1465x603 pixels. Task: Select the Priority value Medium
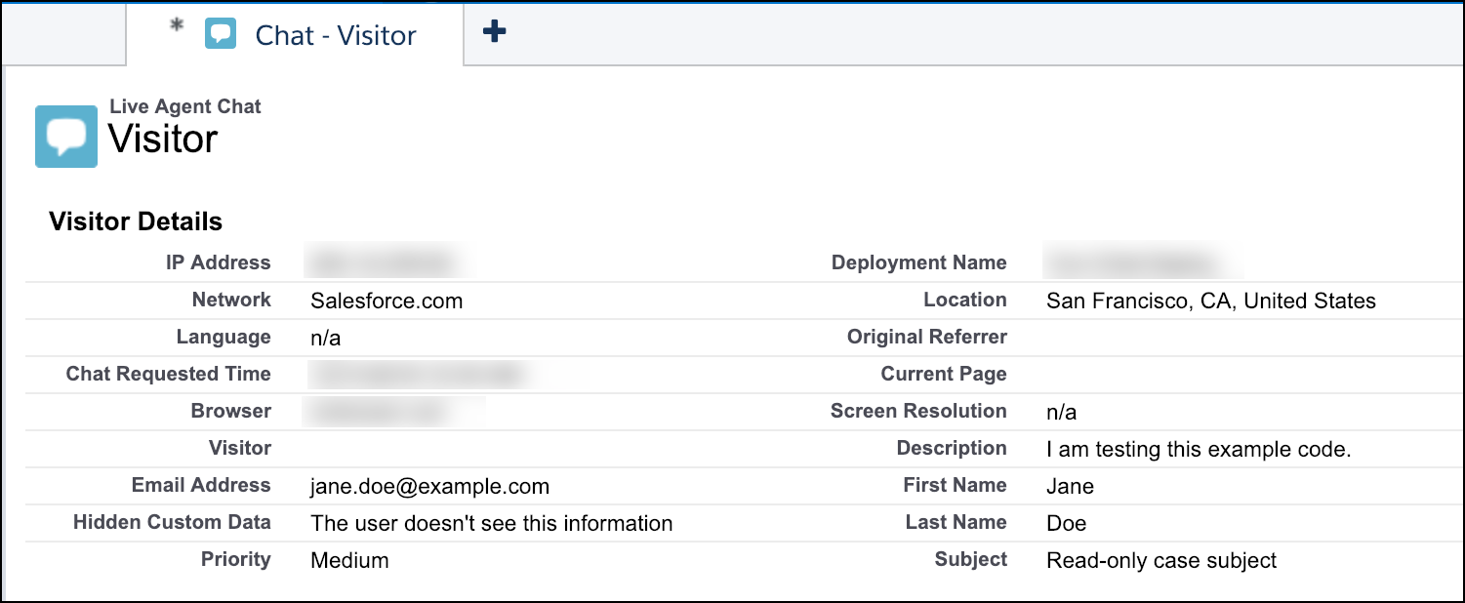click(x=349, y=560)
